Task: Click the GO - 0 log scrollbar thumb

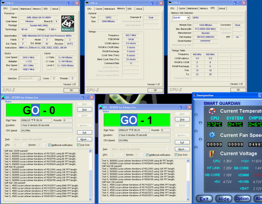Action: 90,184
